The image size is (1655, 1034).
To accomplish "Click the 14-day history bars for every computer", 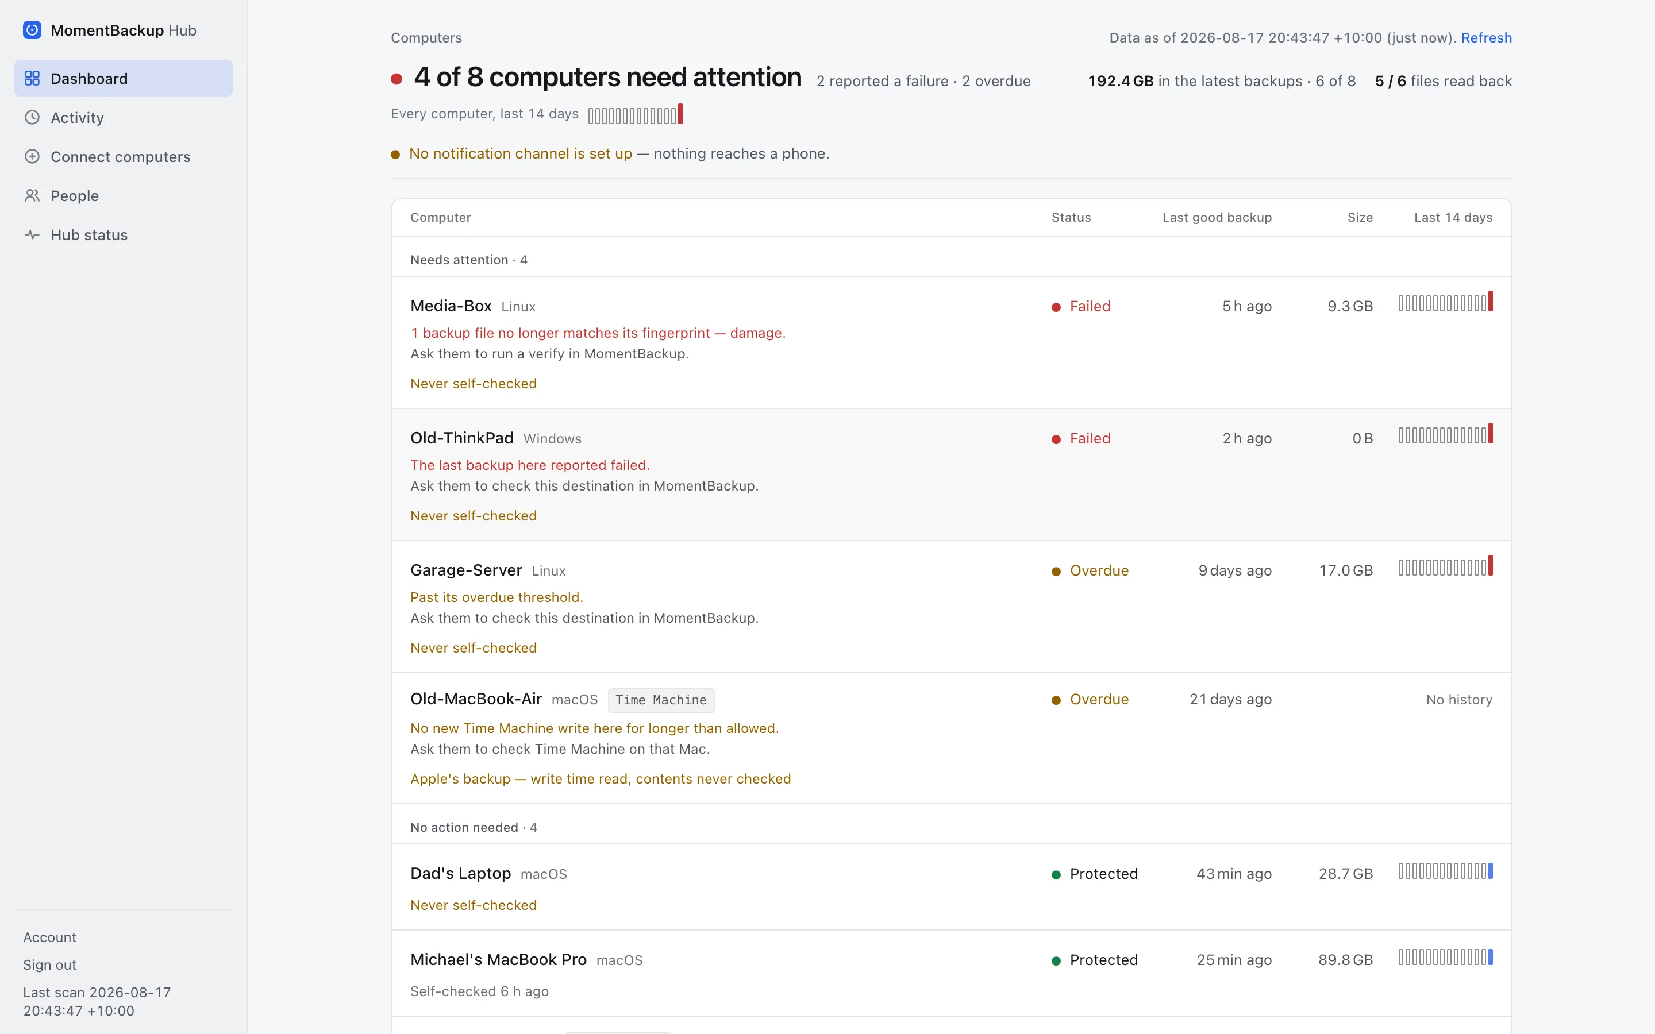I will [x=636, y=114].
